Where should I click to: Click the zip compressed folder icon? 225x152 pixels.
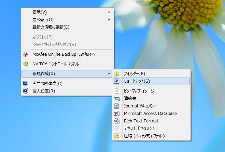[x=117, y=136]
